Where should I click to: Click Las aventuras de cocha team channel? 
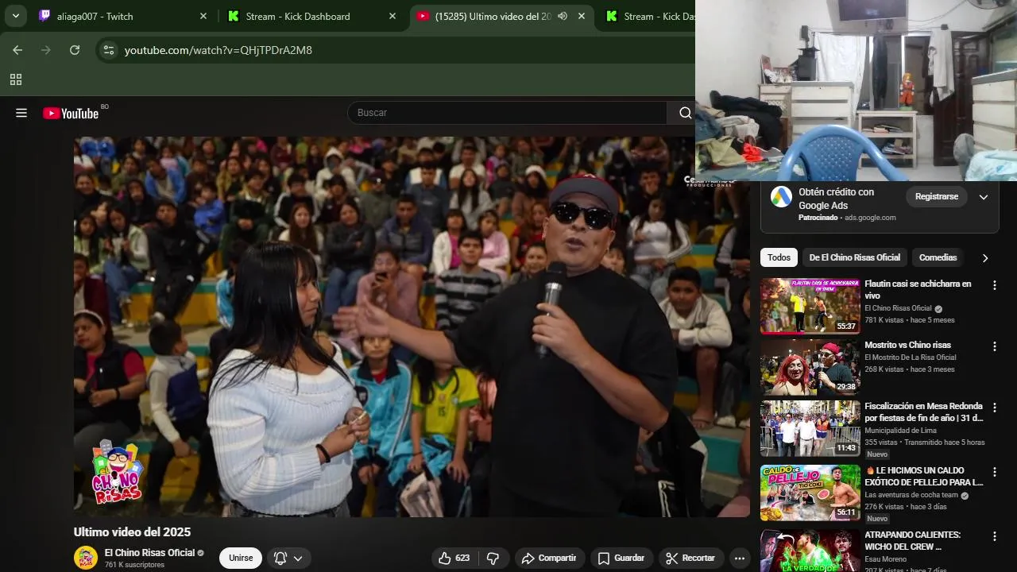[911, 495]
